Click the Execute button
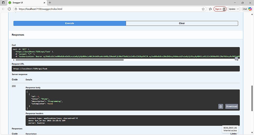254x135 pixels. tap(70, 23)
